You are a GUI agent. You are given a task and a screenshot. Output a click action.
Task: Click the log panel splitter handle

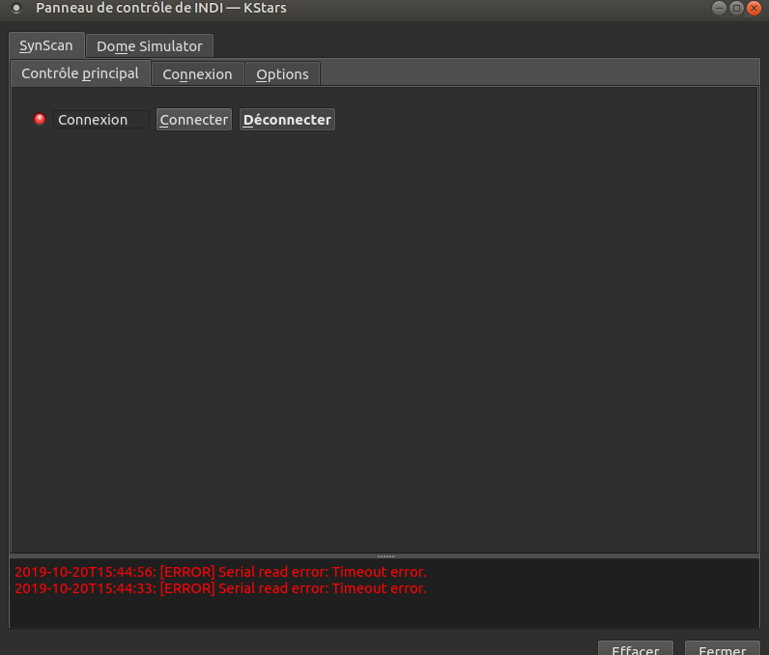point(385,556)
